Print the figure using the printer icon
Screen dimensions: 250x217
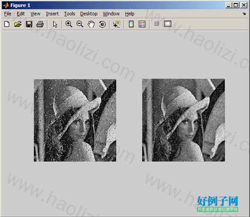(x=40, y=24)
